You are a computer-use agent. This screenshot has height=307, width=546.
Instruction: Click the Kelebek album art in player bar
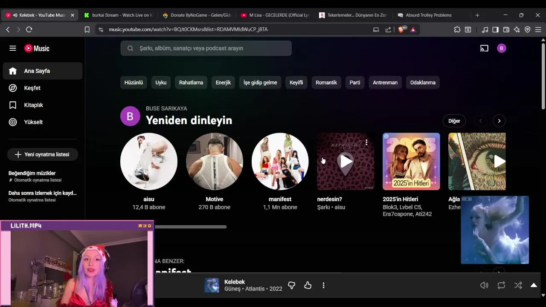click(x=212, y=285)
